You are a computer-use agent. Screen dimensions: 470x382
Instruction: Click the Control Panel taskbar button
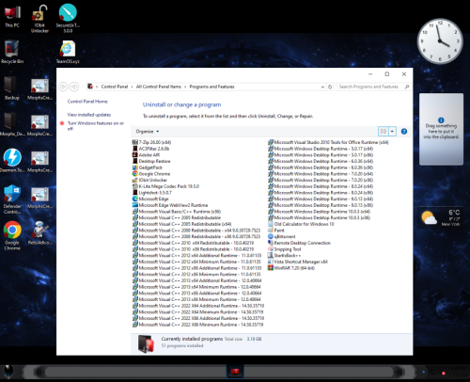235,372
